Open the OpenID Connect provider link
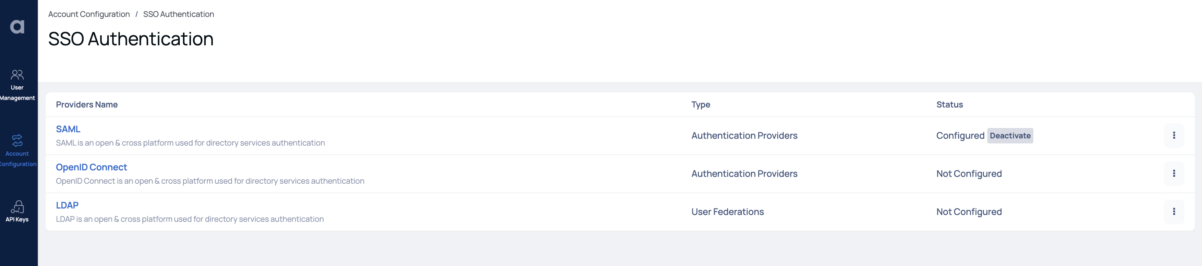1202x266 pixels. pos(92,167)
